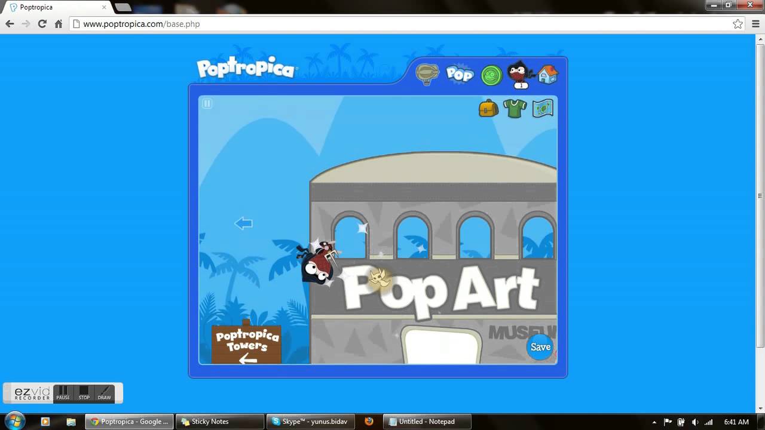Switch to the Poptropica - Google Chrome taskbar button
Viewport: 765px width, 430px height.
(x=129, y=422)
